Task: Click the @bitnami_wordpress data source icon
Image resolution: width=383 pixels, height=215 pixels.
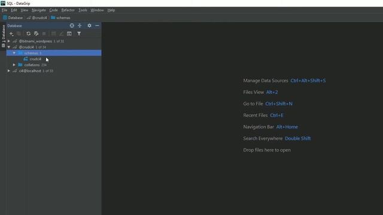Action: [x=15, y=41]
